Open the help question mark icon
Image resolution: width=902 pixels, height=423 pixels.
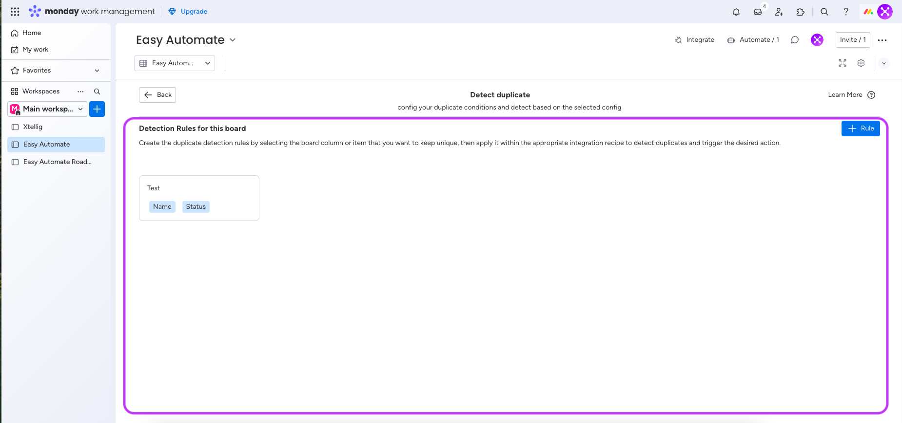(x=846, y=12)
